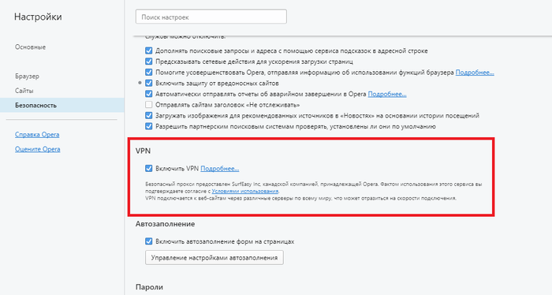The height and width of the screenshot is (295, 552).
Task: Enable the «Не отслеживать» header checkbox
Action: [x=148, y=105]
